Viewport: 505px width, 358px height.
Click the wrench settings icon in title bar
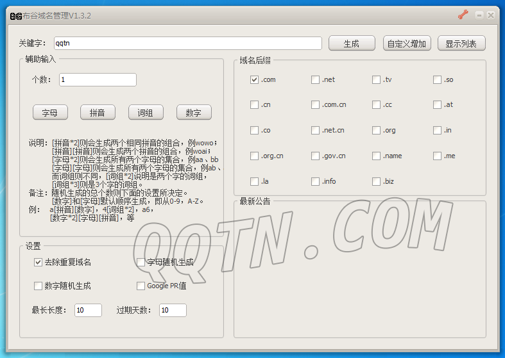click(x=463, y=15)
